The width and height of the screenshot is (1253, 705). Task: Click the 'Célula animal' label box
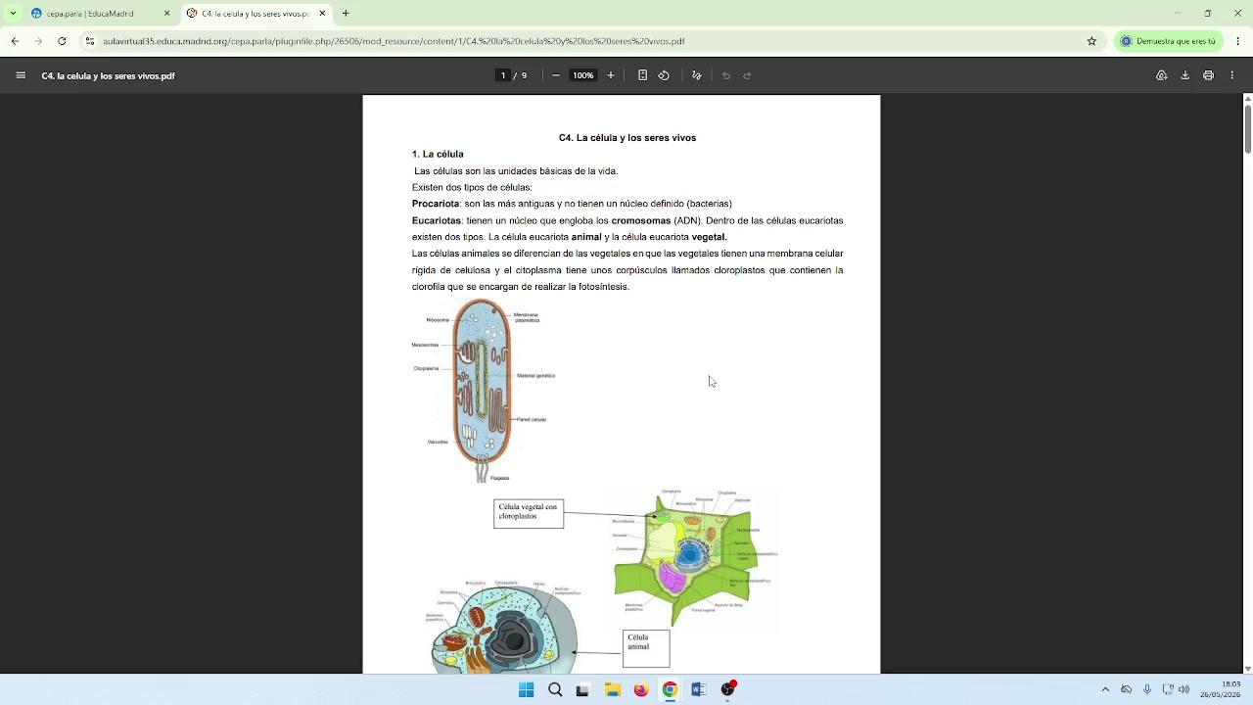tap(646, 648)
